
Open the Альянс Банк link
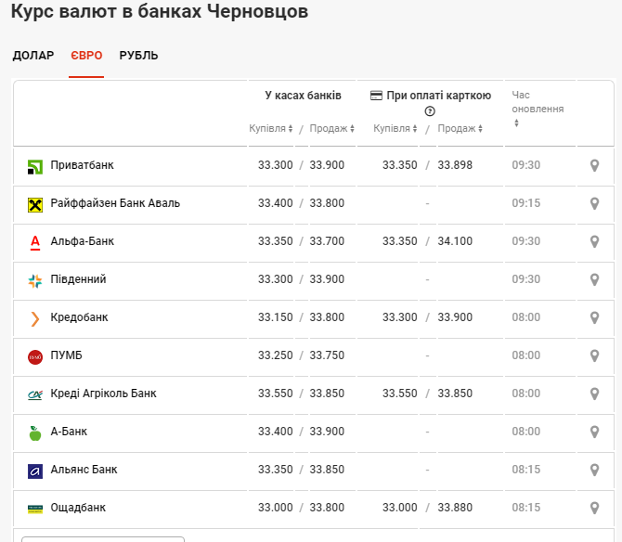[84, 470]
